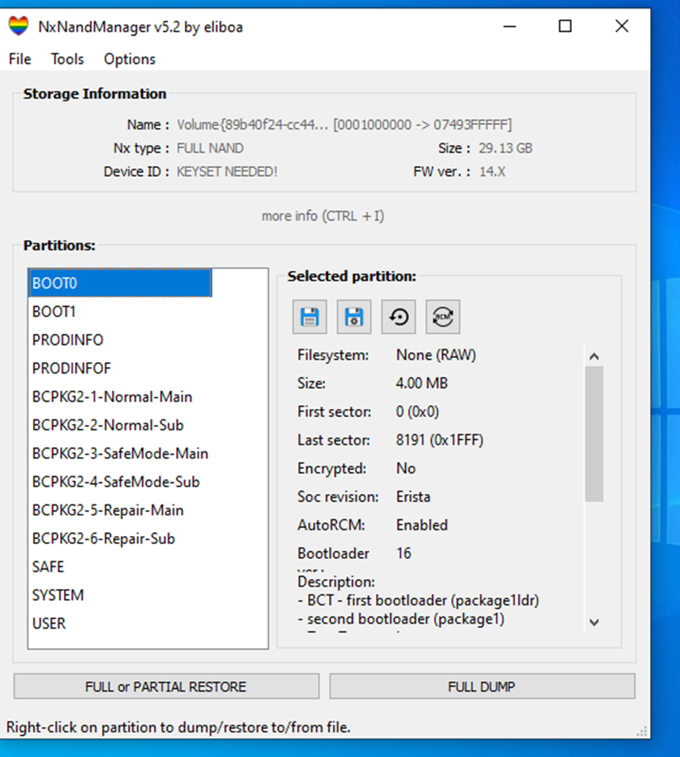Click the AutoRCM Enabled value

point(422,525)
